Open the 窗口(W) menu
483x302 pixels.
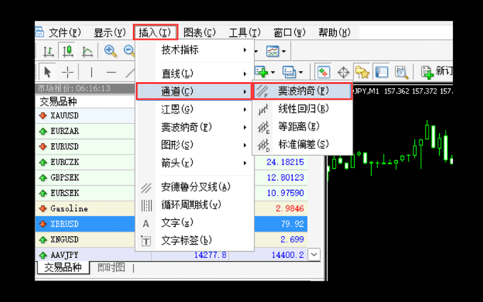pyautogui.click(x=290, y=33)
